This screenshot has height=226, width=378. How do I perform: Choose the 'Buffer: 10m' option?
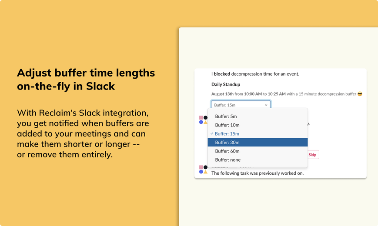[x=258, y=125]
